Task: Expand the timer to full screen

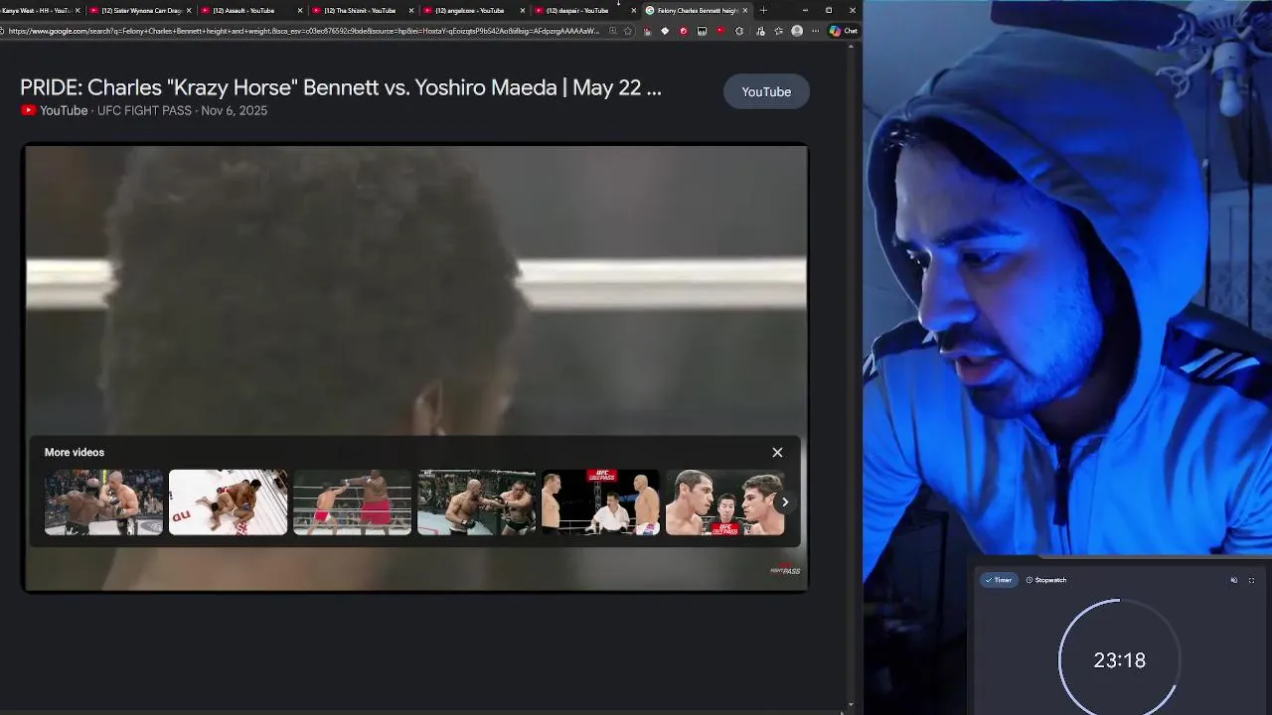Action: tap(1251, 580)
